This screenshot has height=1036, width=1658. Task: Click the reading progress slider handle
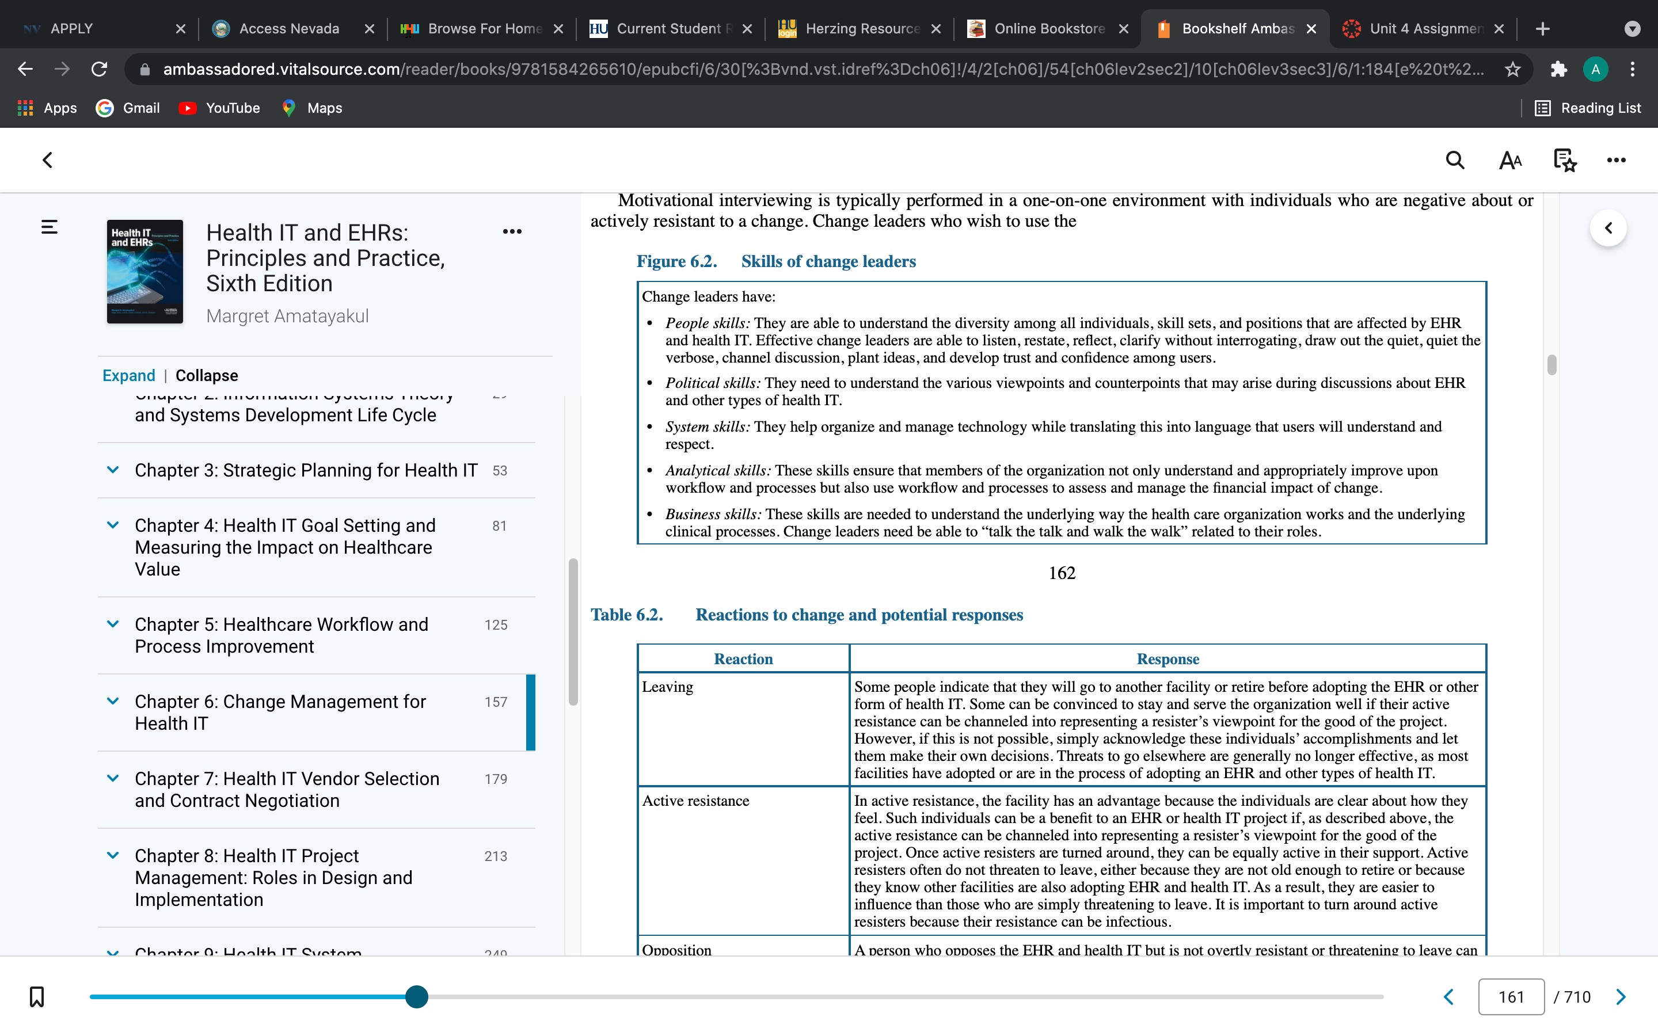(x=417, y=996)
